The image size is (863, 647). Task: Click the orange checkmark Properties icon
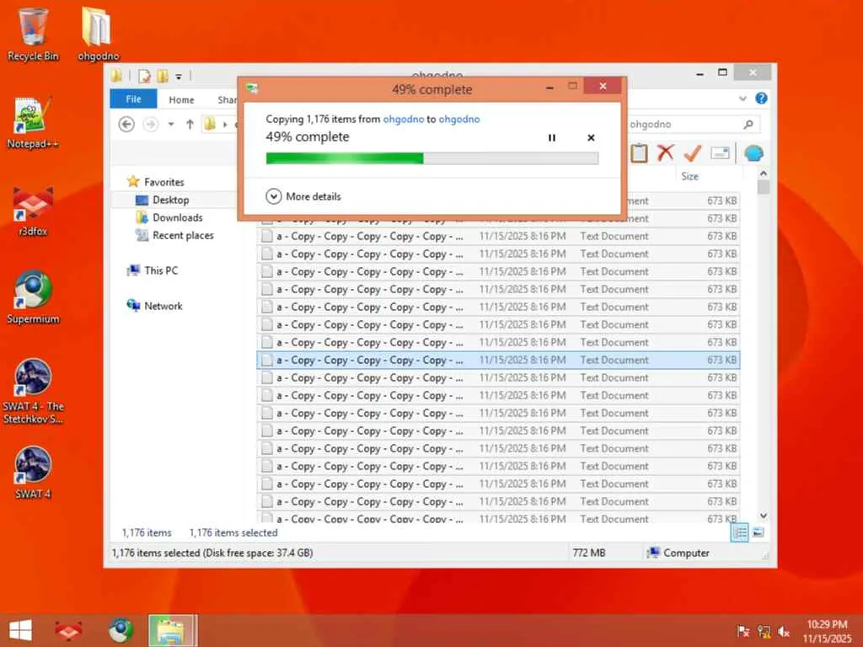[693, 153]
